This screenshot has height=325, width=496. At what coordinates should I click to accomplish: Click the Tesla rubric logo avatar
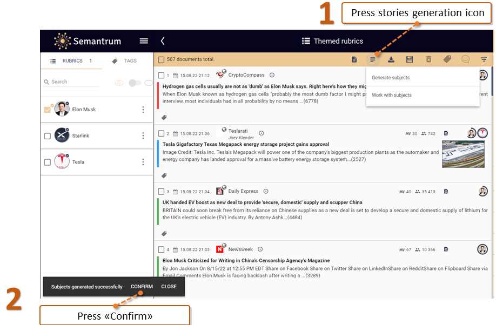coord(62,161)
